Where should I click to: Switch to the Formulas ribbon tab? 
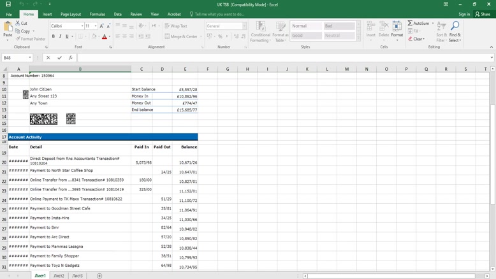coord(98,14)
